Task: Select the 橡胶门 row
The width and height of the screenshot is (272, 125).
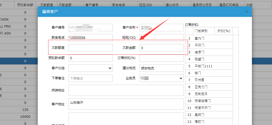Action: 209,122
